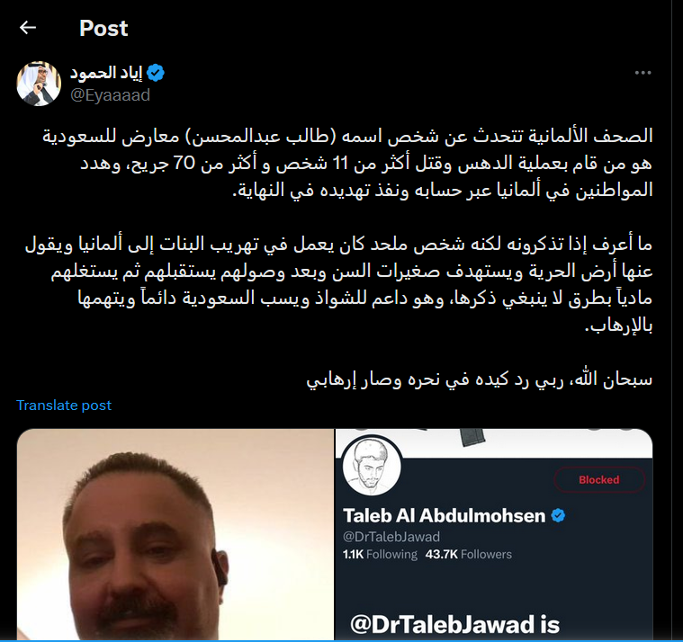Click the blue verified badge beside إياد الحمود
Image resolution: width=683 pixels, height=642 pixels.
point(156,73)
